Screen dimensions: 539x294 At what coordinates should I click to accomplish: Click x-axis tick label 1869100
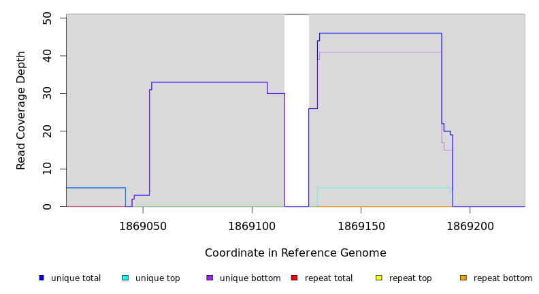pyautogui.click(x=252, y=226)
